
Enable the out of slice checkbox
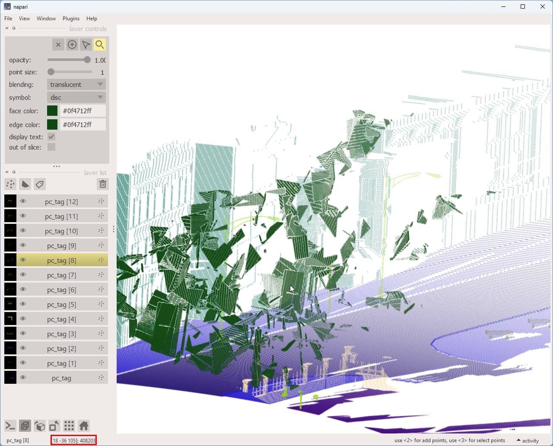tap(51, 147)
